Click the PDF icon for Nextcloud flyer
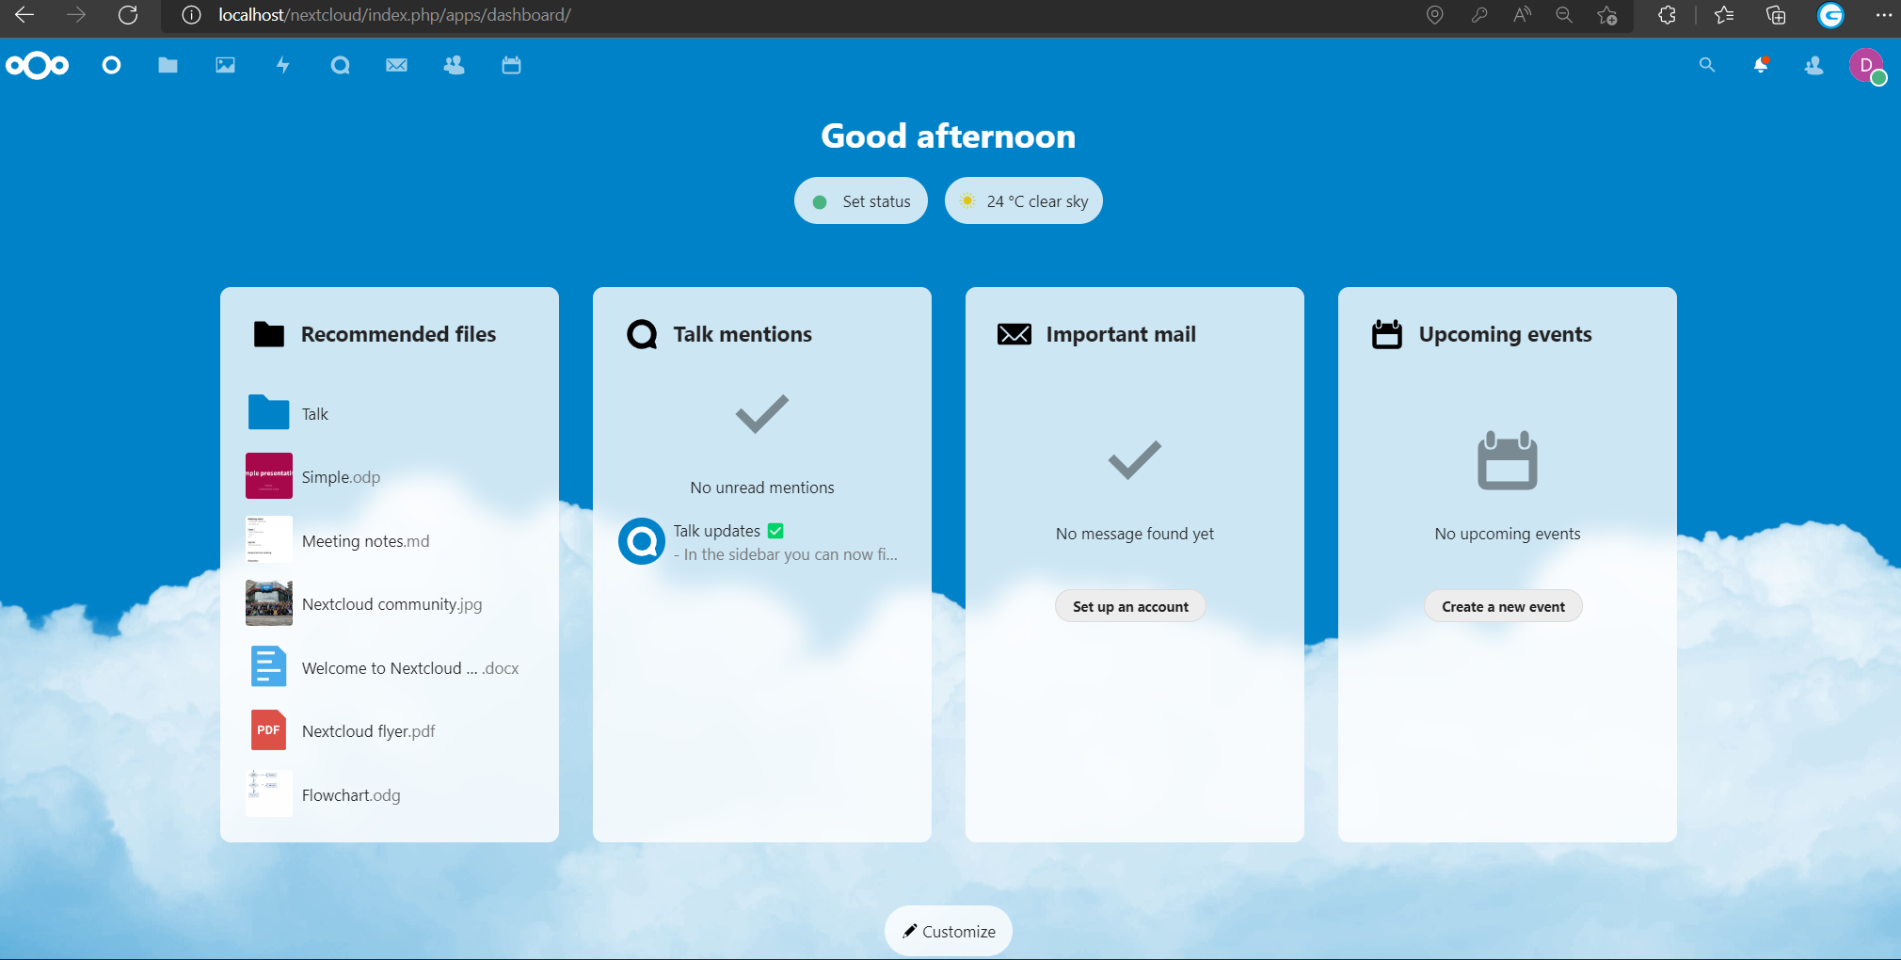Viewport: 1901px width, 960px height. click(x=269, y=729)
